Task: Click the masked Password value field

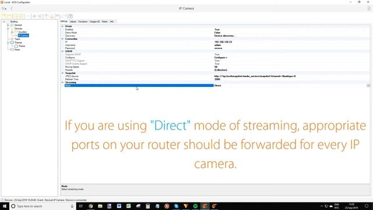Action: point(218,48)
